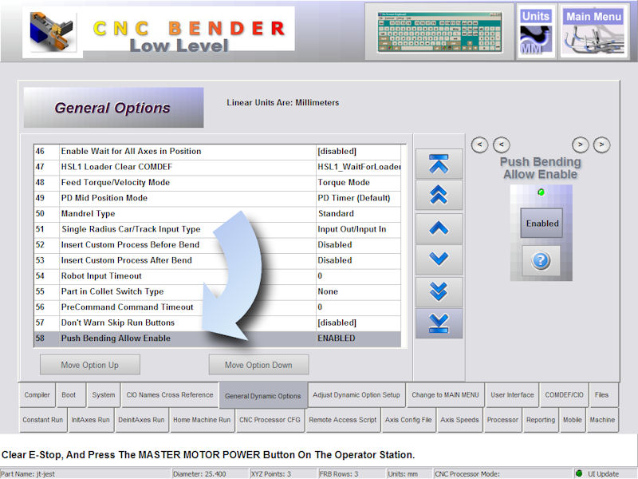Select Feed Torque/Velocity Mode value cell

point(358,183)
